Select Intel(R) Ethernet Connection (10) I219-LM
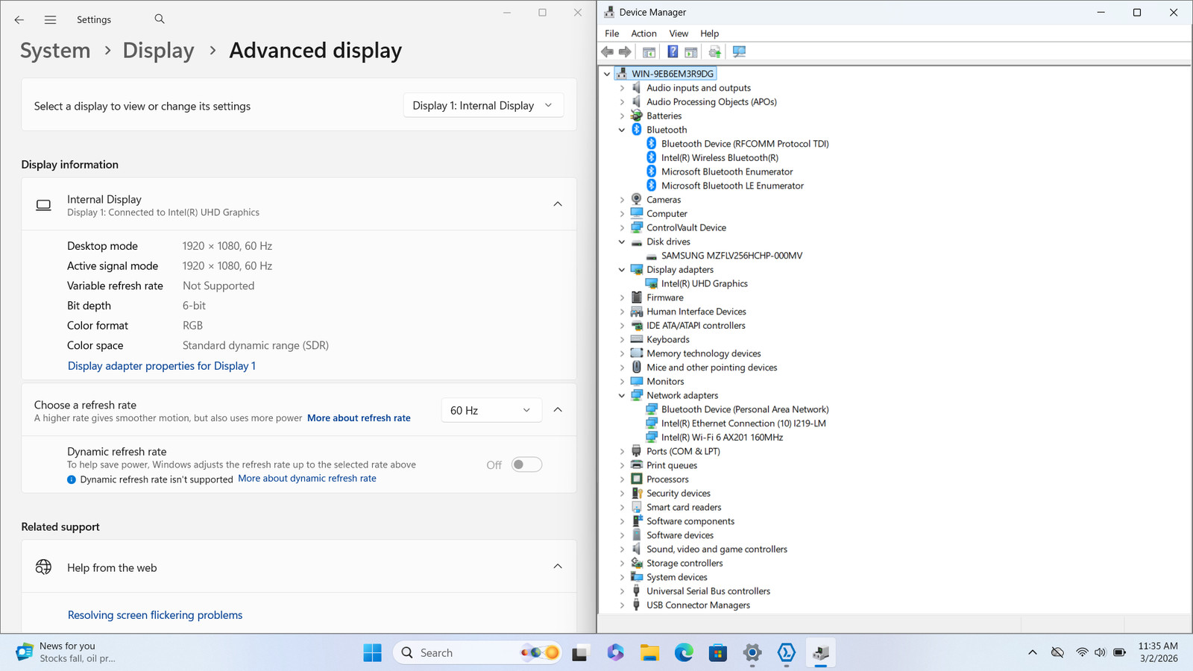 click(x=743, y=423)
